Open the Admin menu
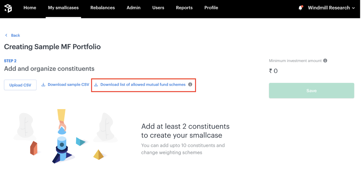 coord(133,8)
